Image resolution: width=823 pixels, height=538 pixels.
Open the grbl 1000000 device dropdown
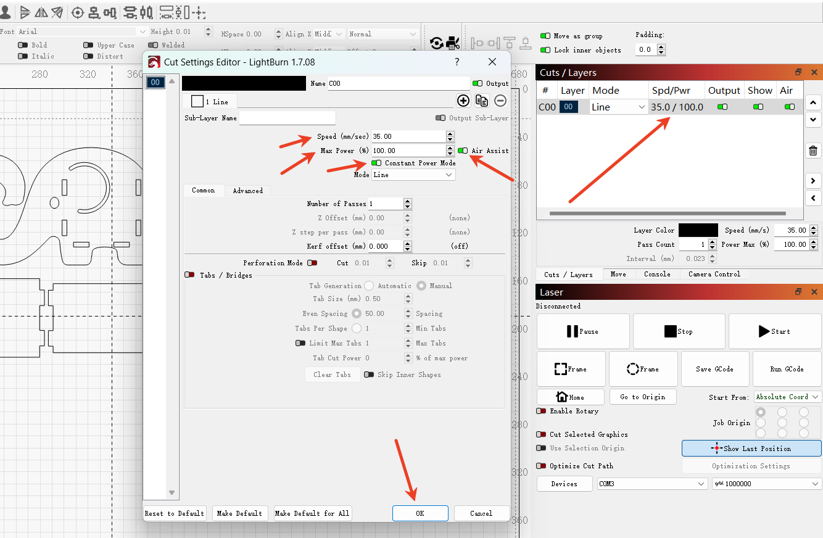click(x=767, y=484)
